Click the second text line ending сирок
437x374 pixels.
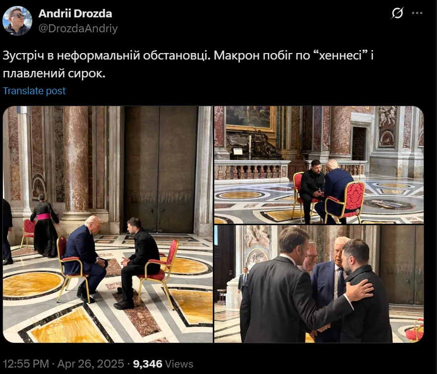[54, 74]
